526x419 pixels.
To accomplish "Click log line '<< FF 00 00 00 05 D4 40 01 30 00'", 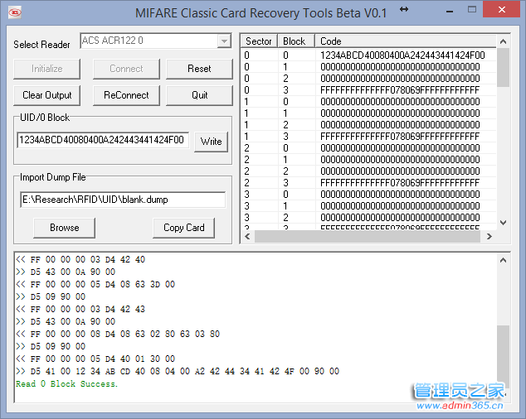I will [x=95, y=359].
